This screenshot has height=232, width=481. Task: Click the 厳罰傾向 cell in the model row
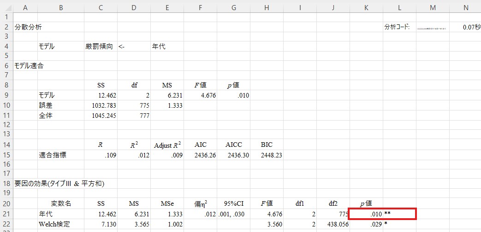(101, 46)
